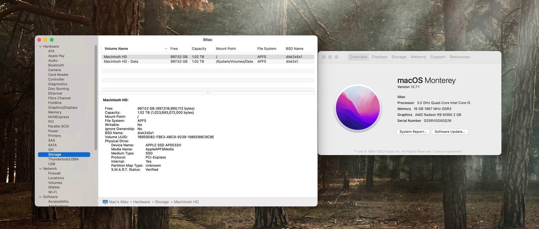Collapse the Network section disclosure triangle

click(x=40, y=169)
